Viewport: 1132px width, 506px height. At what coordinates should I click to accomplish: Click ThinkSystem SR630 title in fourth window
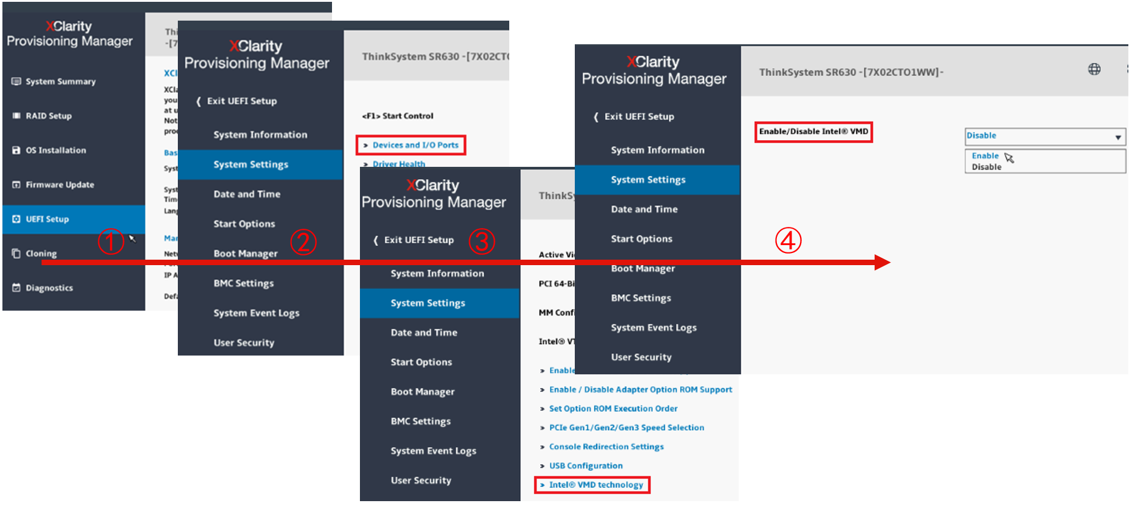point(851,72)
